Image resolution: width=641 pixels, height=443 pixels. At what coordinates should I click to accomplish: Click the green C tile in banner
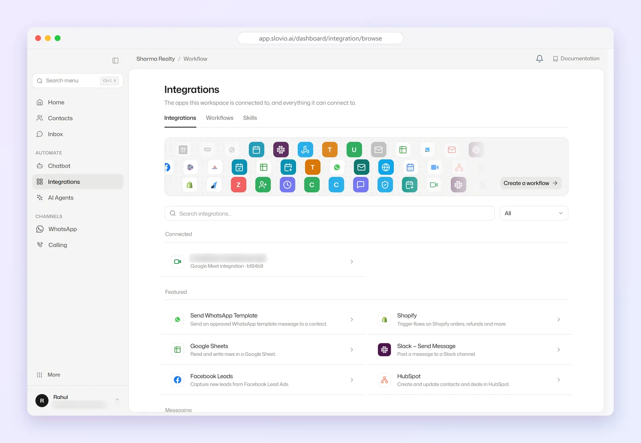pyautogui.click(x=312, y=185)
